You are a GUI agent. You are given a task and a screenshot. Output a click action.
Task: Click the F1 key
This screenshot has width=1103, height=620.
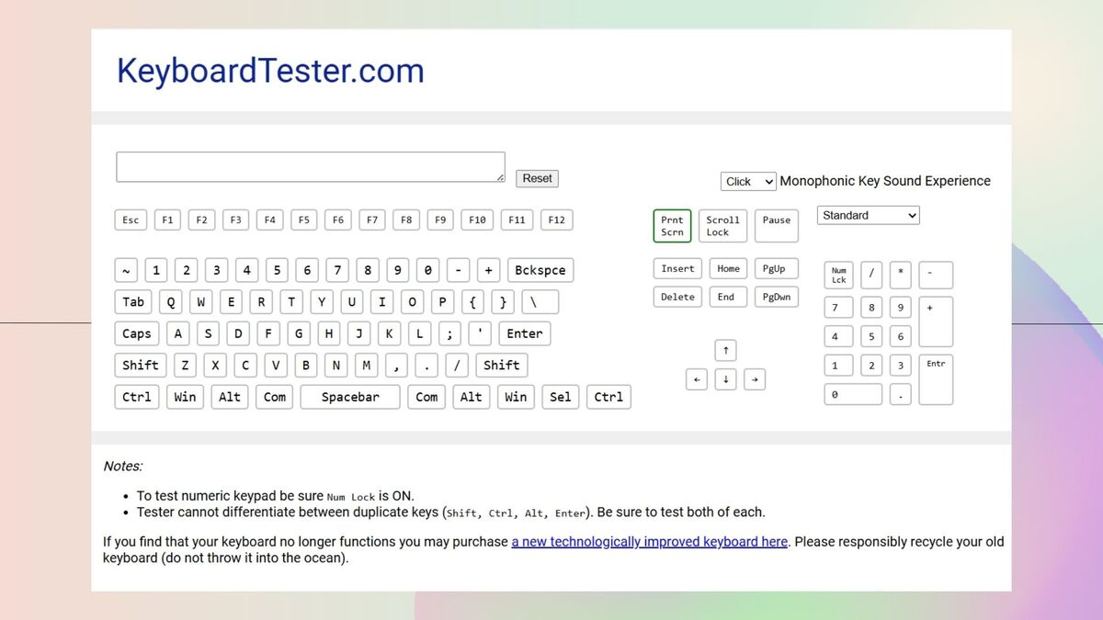[167, 220]
